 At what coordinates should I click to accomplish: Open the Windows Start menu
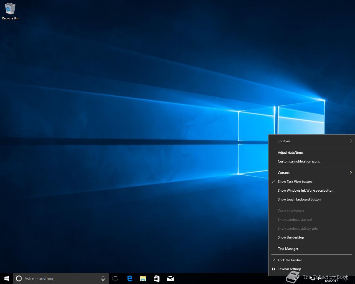pos(7,278)
